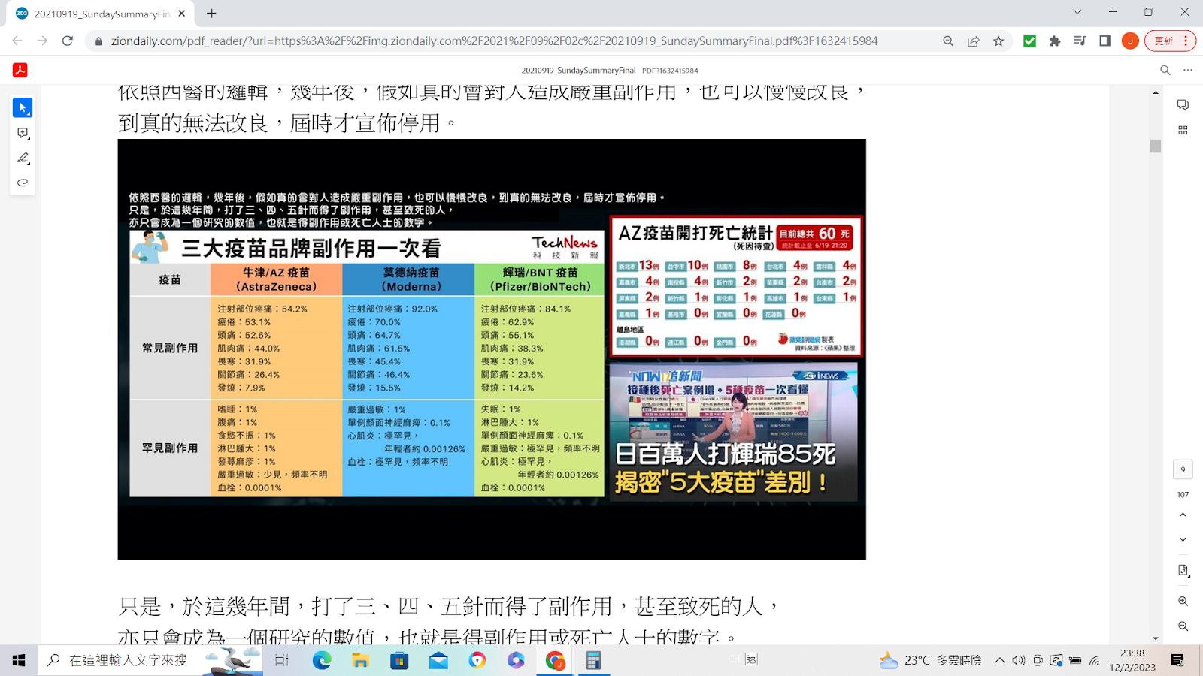This screenshot has height=676, width=1203.
Task: Open the Mail app on taskbar
Action: tap(438, 660)
